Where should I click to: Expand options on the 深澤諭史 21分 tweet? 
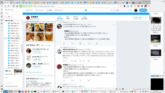pos(114,65)
